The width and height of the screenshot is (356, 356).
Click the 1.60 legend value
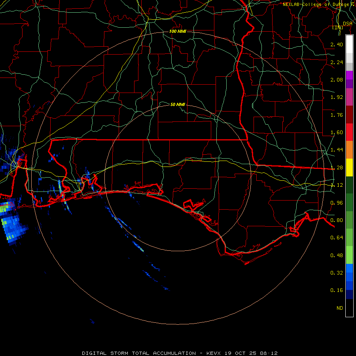coord(337,133)
